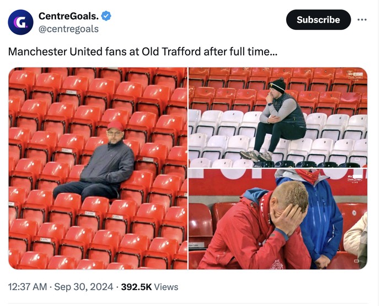Click the Sky Sports logo in bottom-right photo
Viewport: 386px width, 306px height.
pos(356,178)
